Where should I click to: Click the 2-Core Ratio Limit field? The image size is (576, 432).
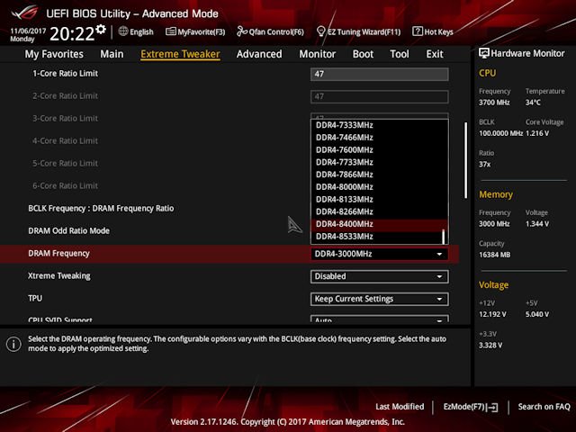point(379,96)
